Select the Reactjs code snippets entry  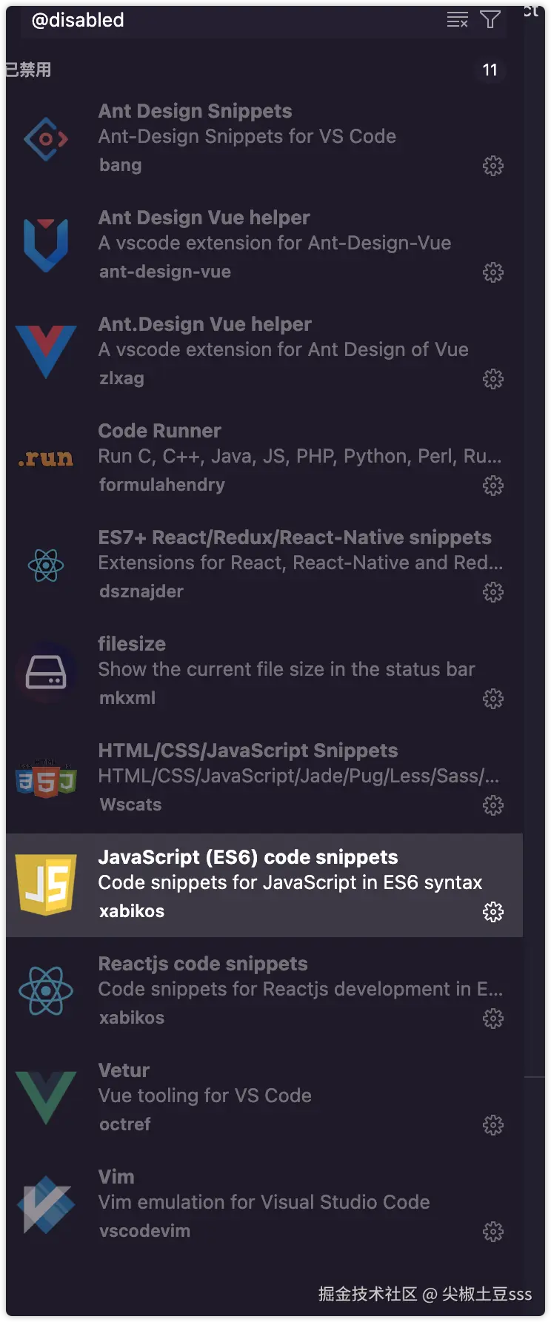pos(203,964)
